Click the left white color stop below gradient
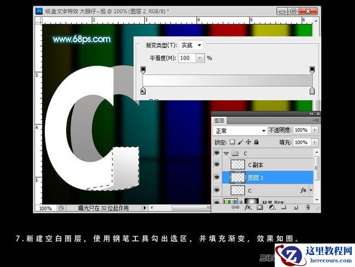 click(143, 91)
